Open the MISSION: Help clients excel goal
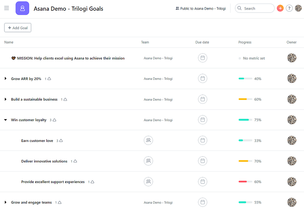Image resolution: width=304 pixels, height=211 pixels. click(71, 58)
